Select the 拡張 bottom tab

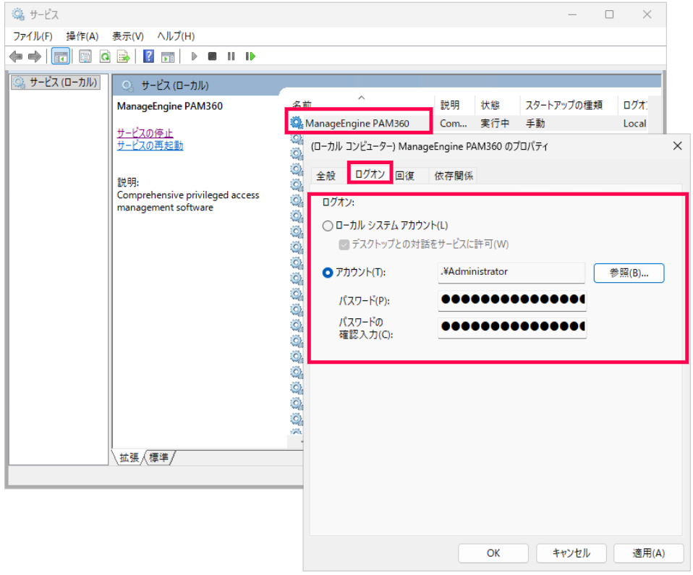click(x=129, y=457)
